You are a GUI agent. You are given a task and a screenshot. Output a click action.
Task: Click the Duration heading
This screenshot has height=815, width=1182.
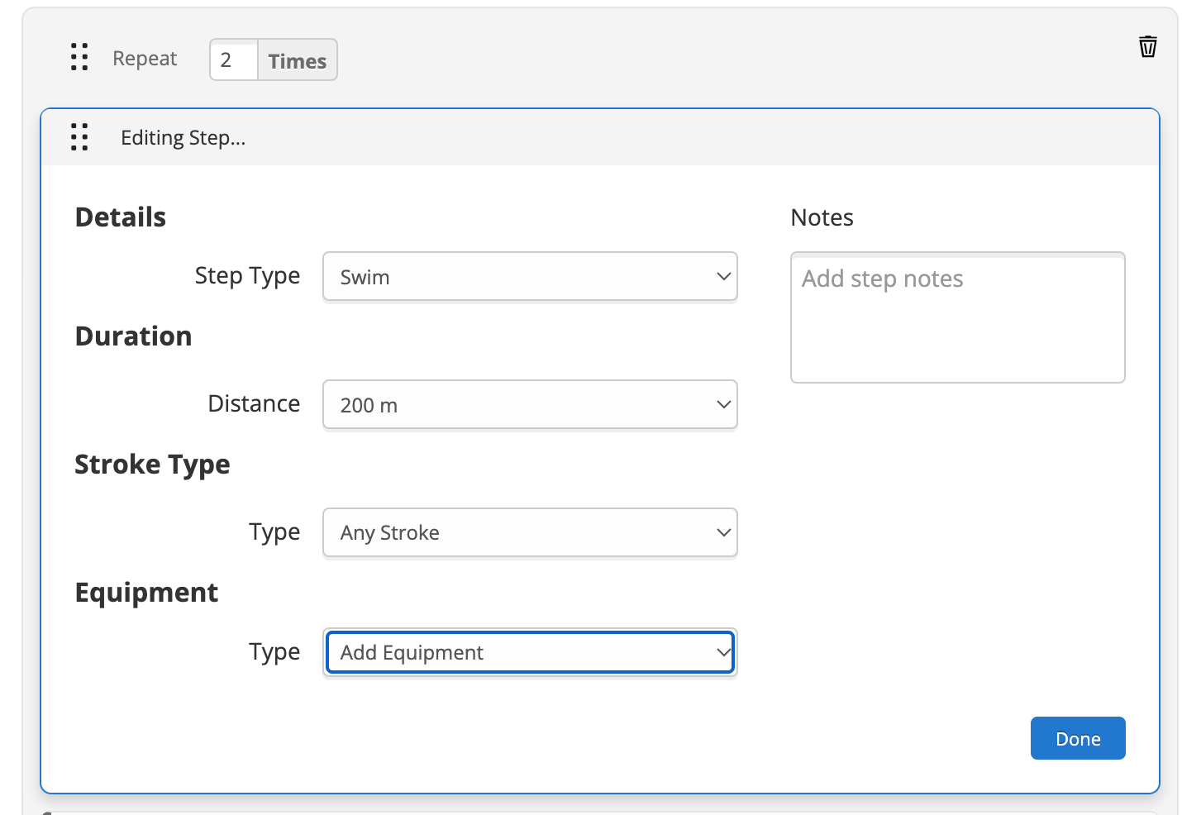[x=133, y=336]
